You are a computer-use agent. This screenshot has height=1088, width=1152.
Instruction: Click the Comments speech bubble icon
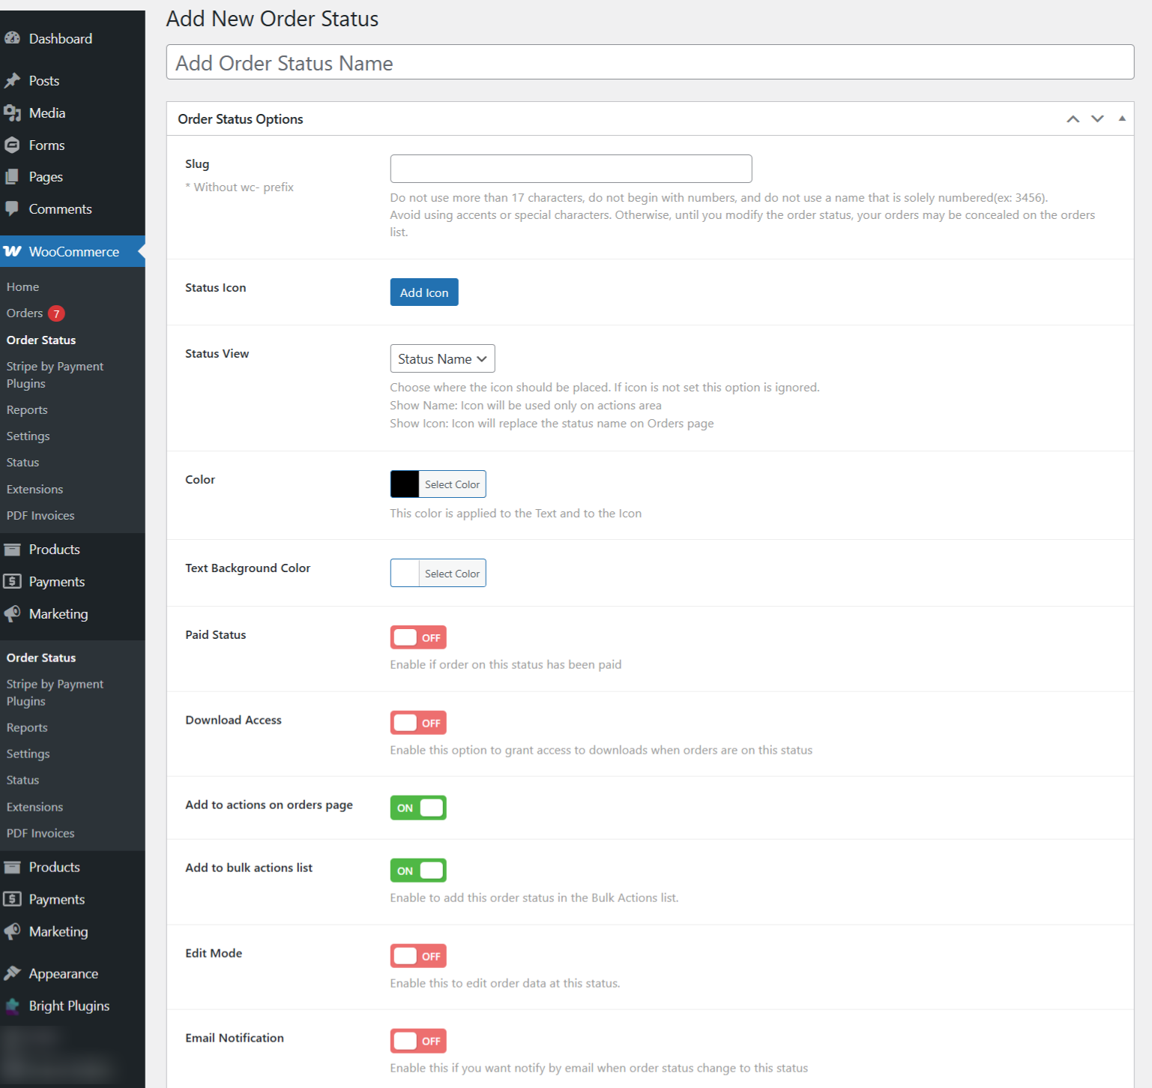12,208
